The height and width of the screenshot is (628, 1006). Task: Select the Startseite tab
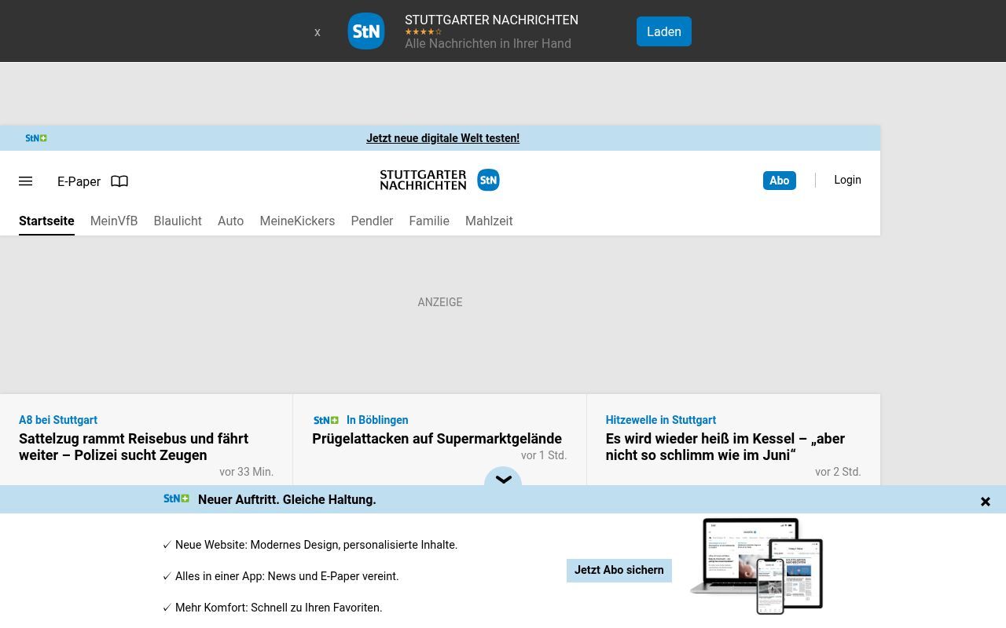pos(46,221)
